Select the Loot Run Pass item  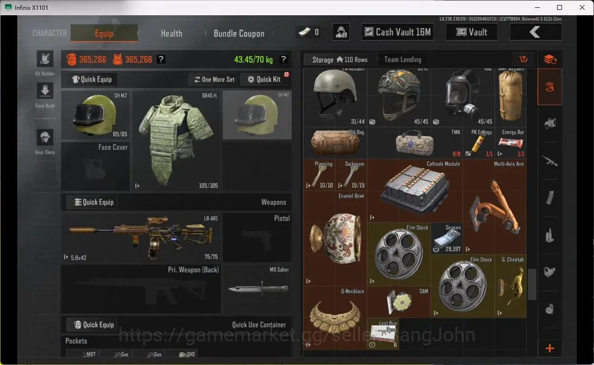[x=383, y=334]
